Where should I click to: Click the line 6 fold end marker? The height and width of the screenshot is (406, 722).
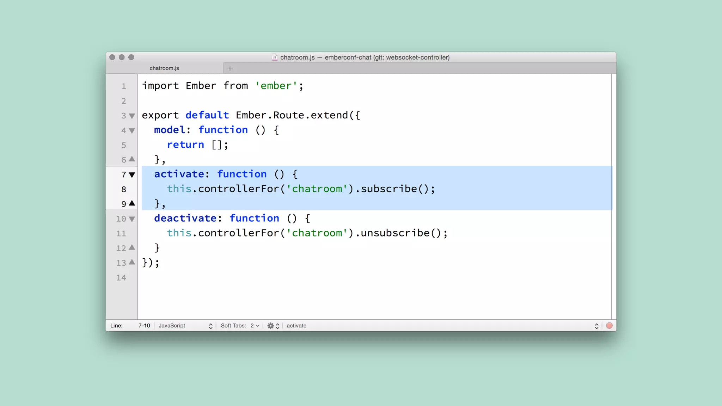point(132,159)
